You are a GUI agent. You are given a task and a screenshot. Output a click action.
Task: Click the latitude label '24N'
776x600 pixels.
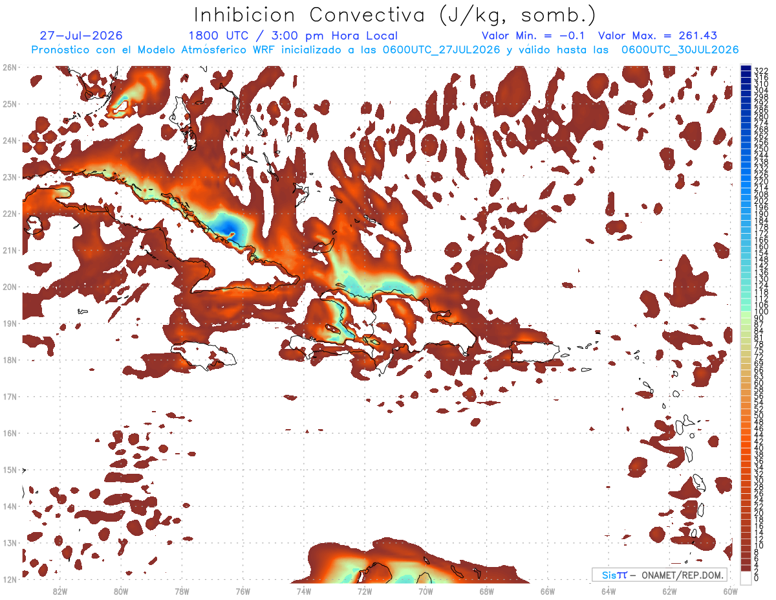point(10,140)
